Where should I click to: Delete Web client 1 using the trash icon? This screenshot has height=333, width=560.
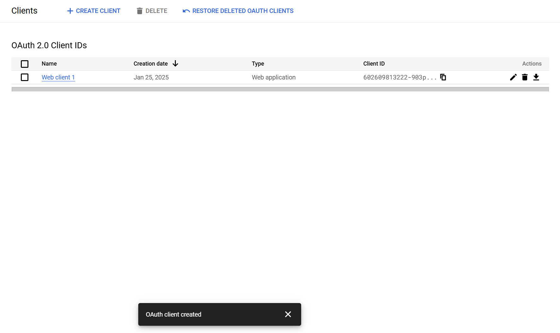pos(525,77)
